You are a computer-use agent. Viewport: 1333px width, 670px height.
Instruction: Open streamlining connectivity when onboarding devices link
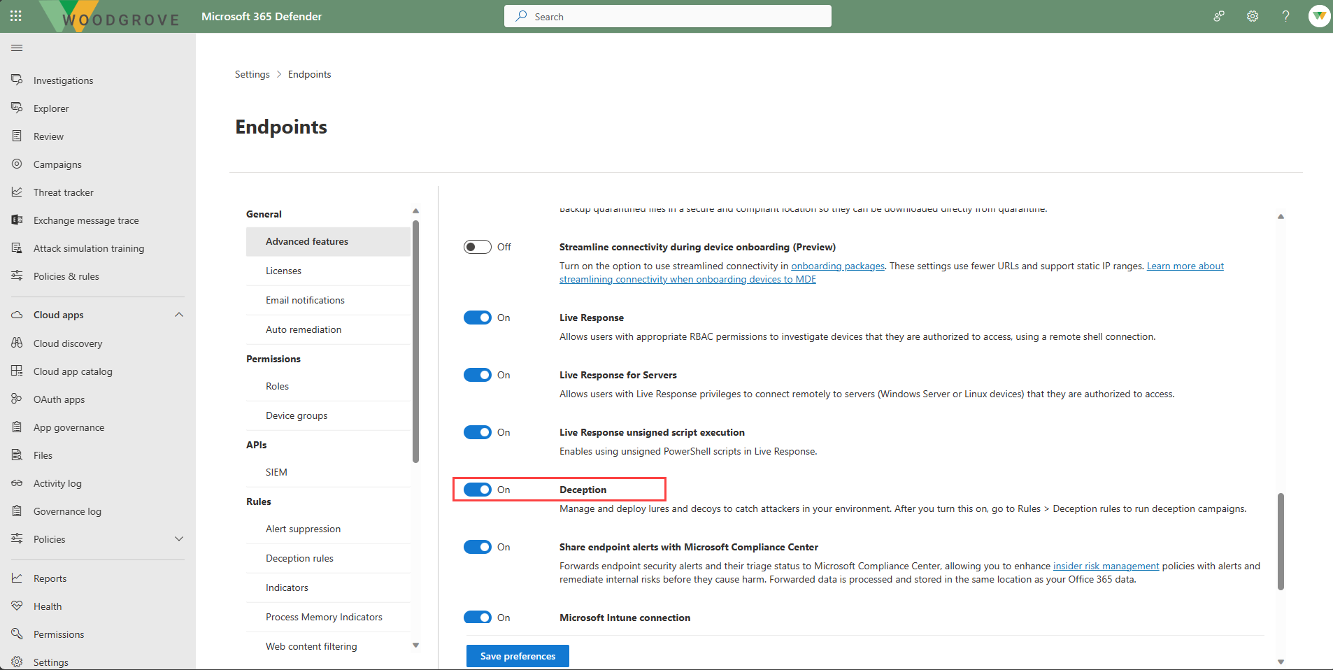pos(687,279)
